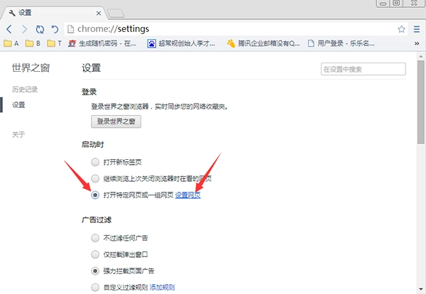The image size is (426, 294).
Task: Select 不过滤任何广告 radio button
Action: [x=95, y=237]
